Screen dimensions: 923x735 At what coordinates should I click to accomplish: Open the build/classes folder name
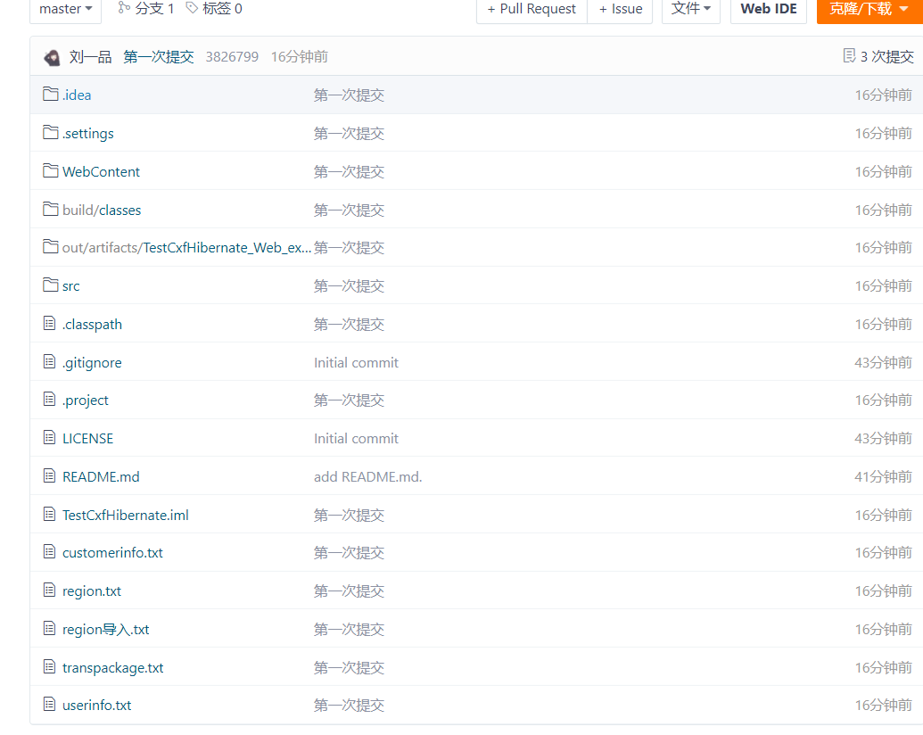[x=102, y=211]
